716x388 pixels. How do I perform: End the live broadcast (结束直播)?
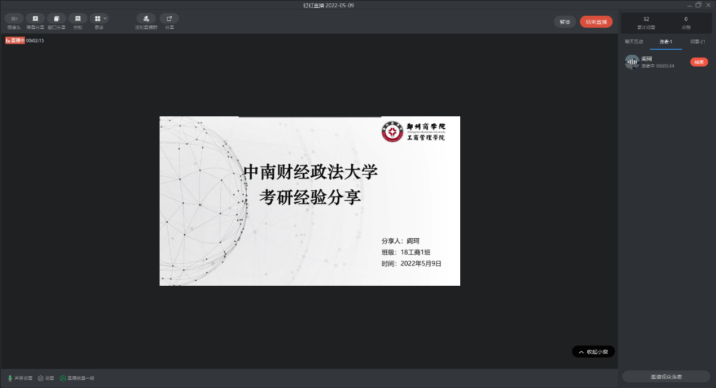[x=596, y=22]
